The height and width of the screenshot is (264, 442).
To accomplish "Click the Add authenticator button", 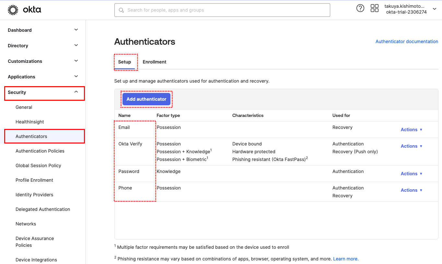I will 146,99.
